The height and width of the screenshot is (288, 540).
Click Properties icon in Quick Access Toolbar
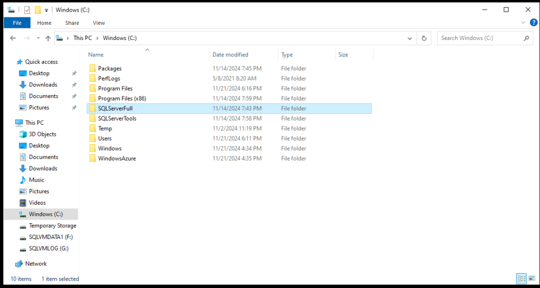click(x=27, y=10)
